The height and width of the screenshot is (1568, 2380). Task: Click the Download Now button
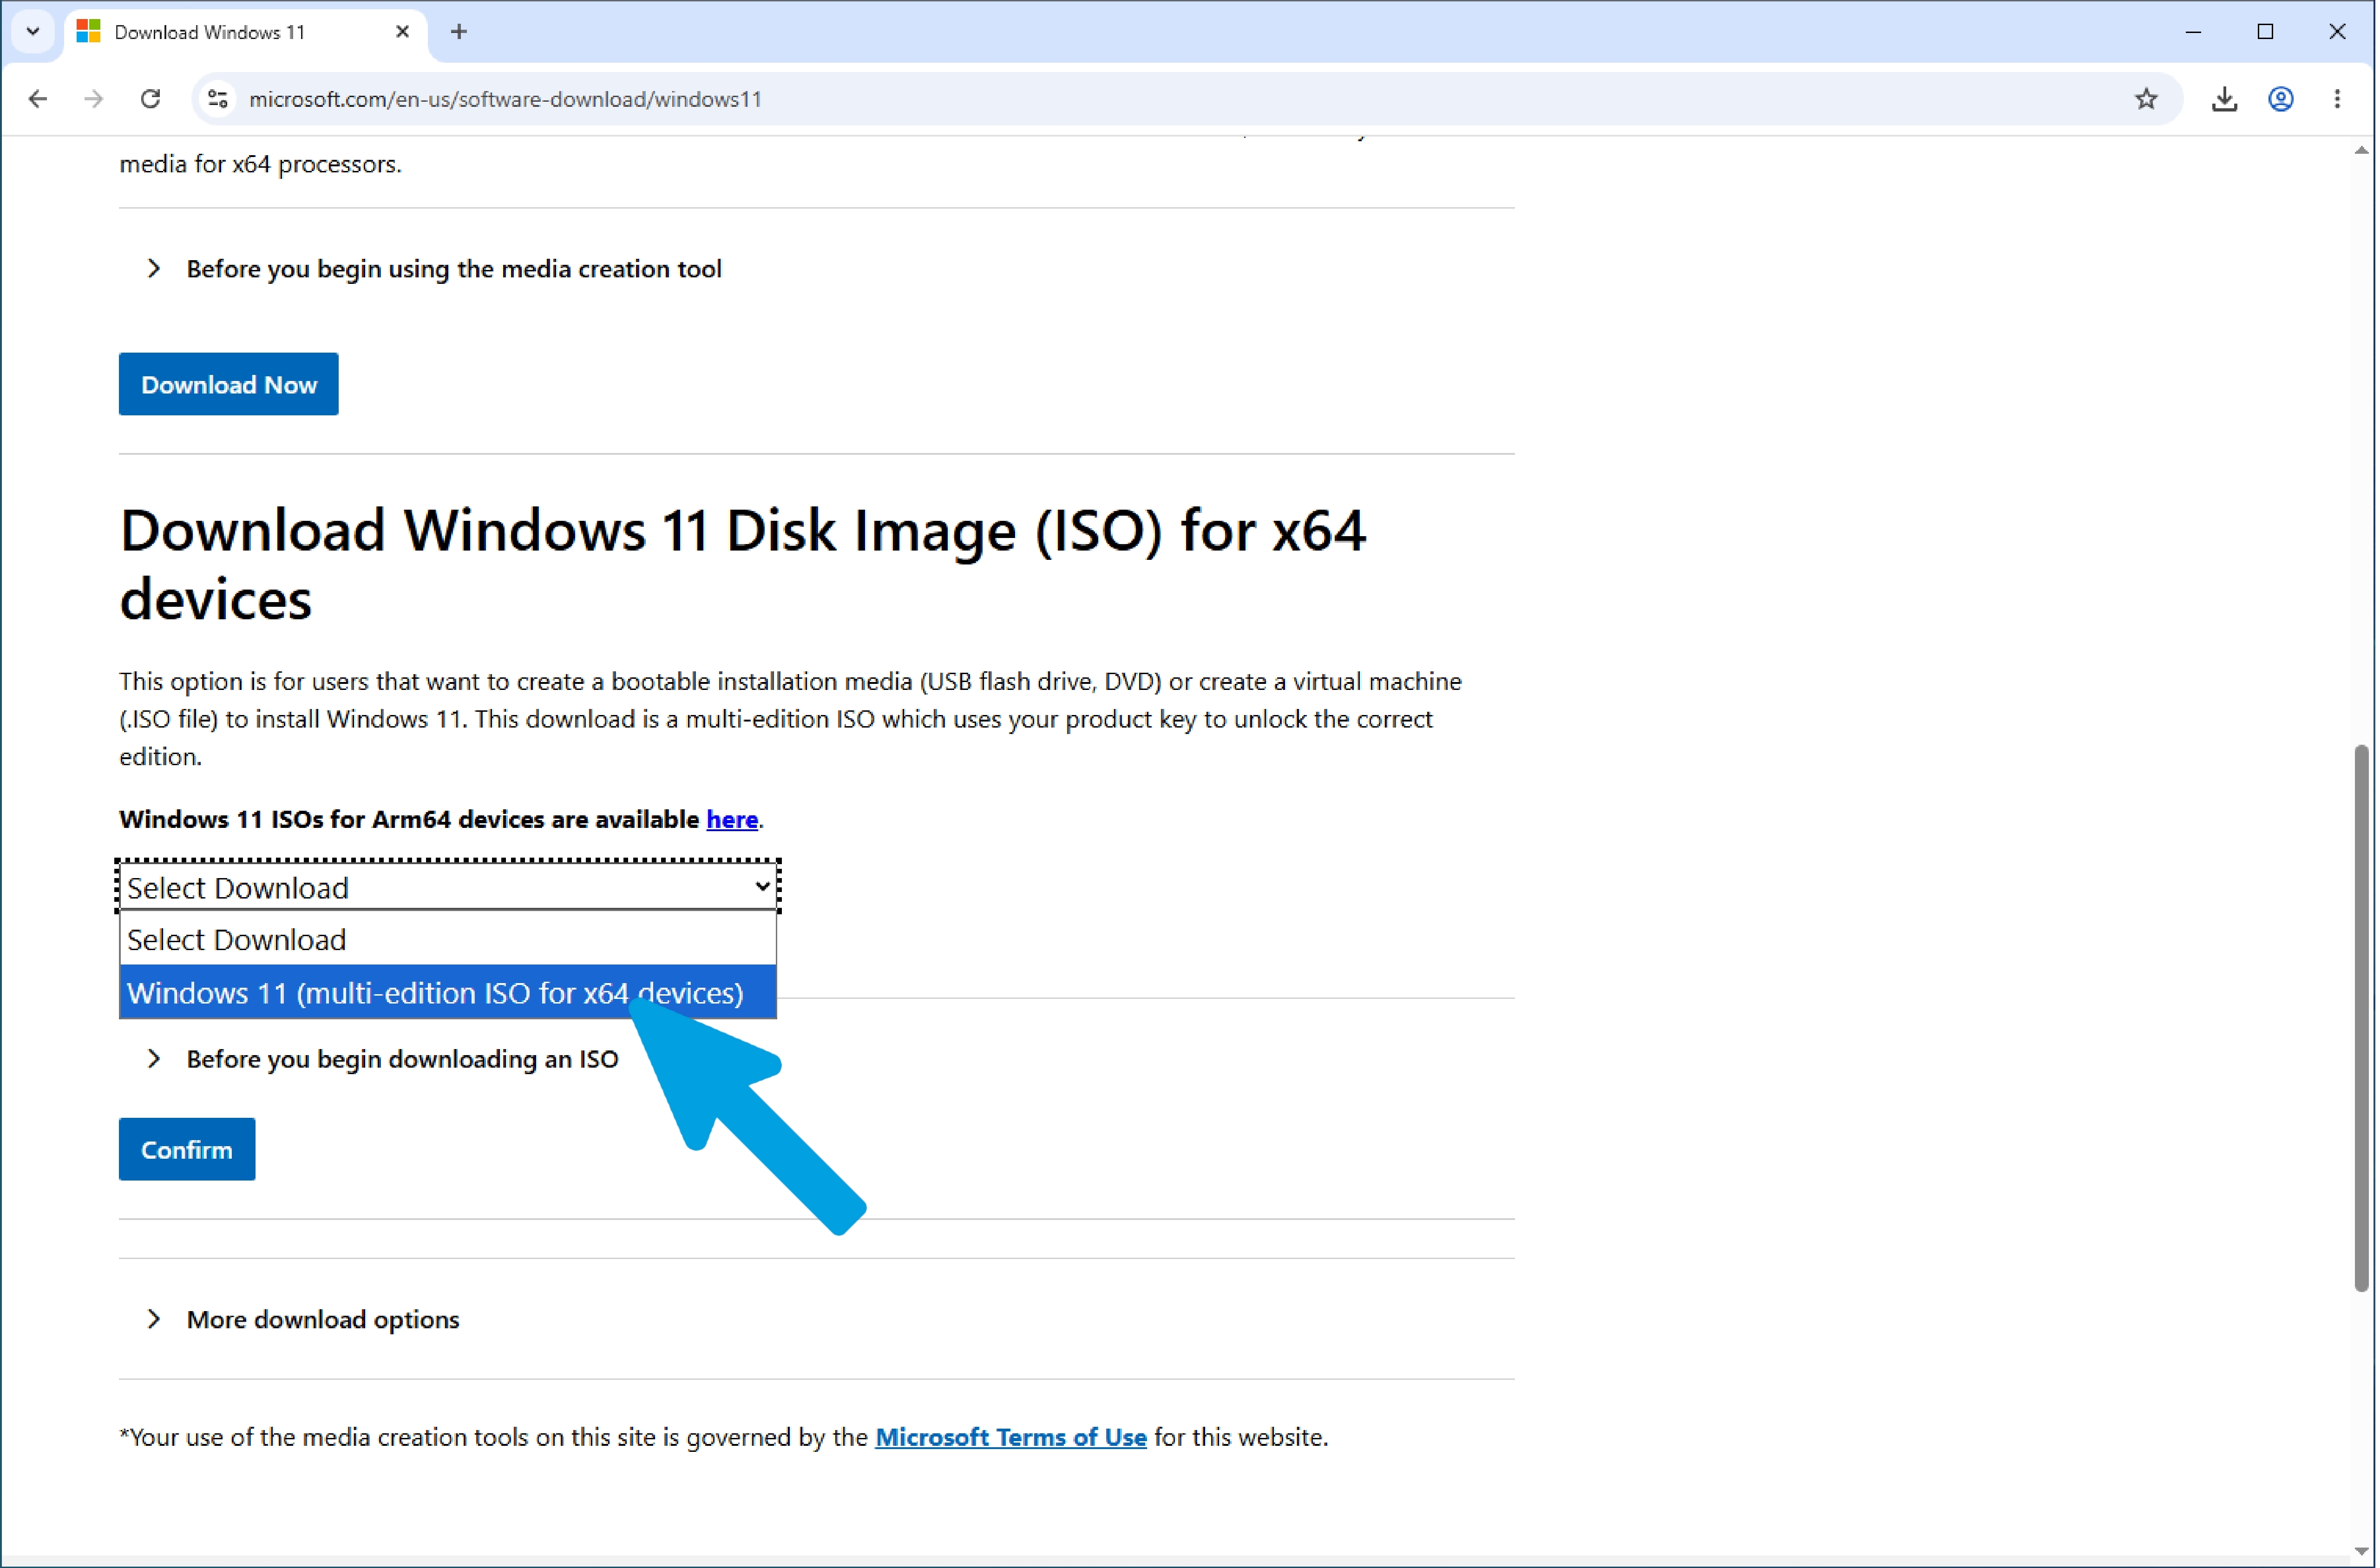point(229,384)
